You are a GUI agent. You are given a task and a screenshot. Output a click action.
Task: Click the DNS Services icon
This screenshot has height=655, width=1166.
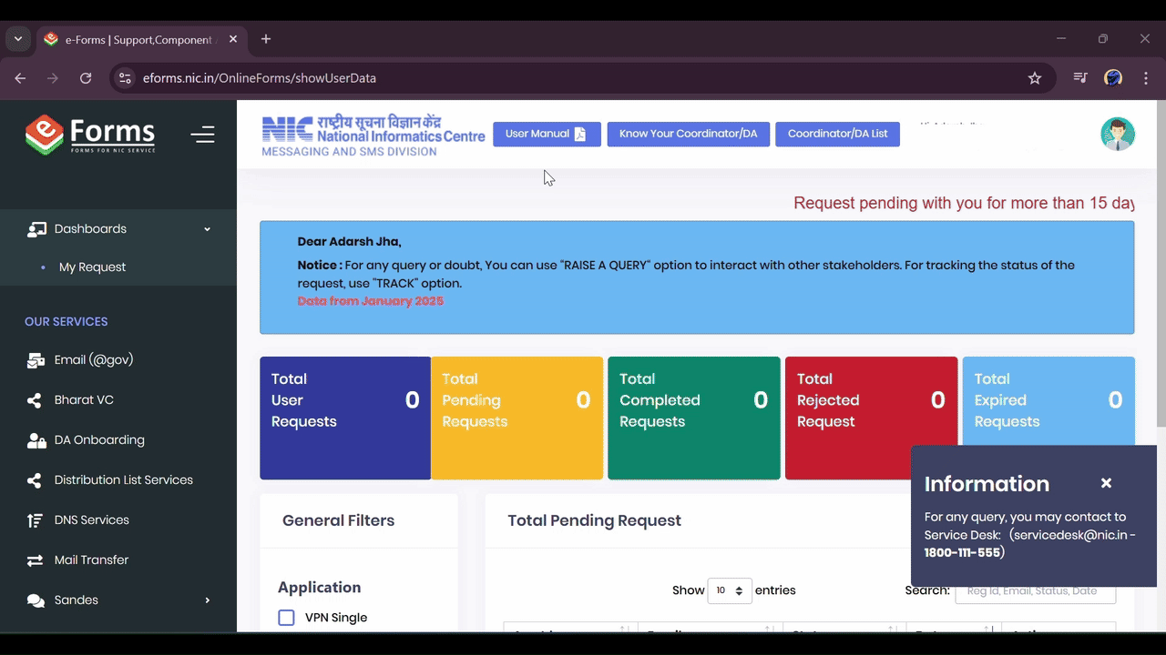(35, 519)
